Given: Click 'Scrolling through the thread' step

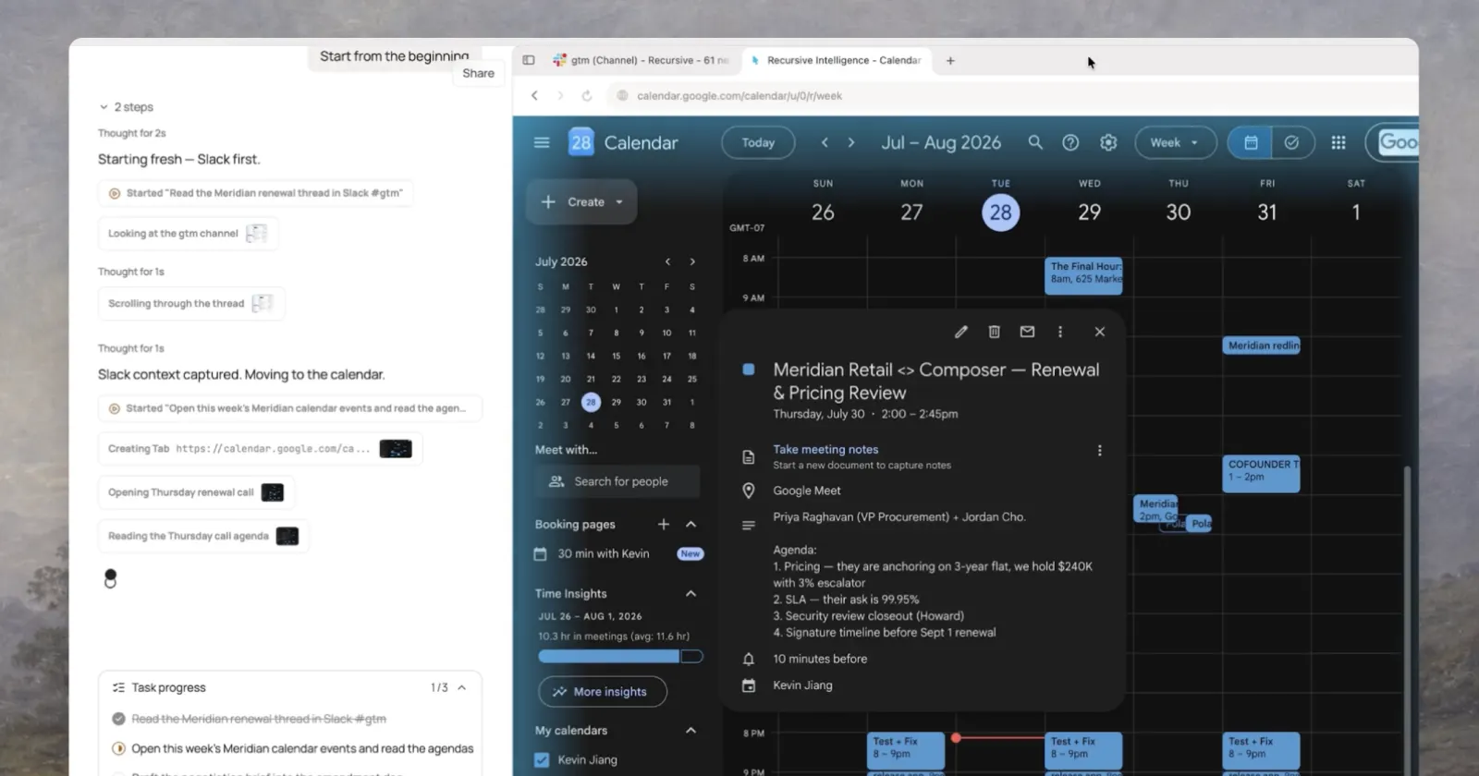Looking at the screenshot, I should pos(191,303).
